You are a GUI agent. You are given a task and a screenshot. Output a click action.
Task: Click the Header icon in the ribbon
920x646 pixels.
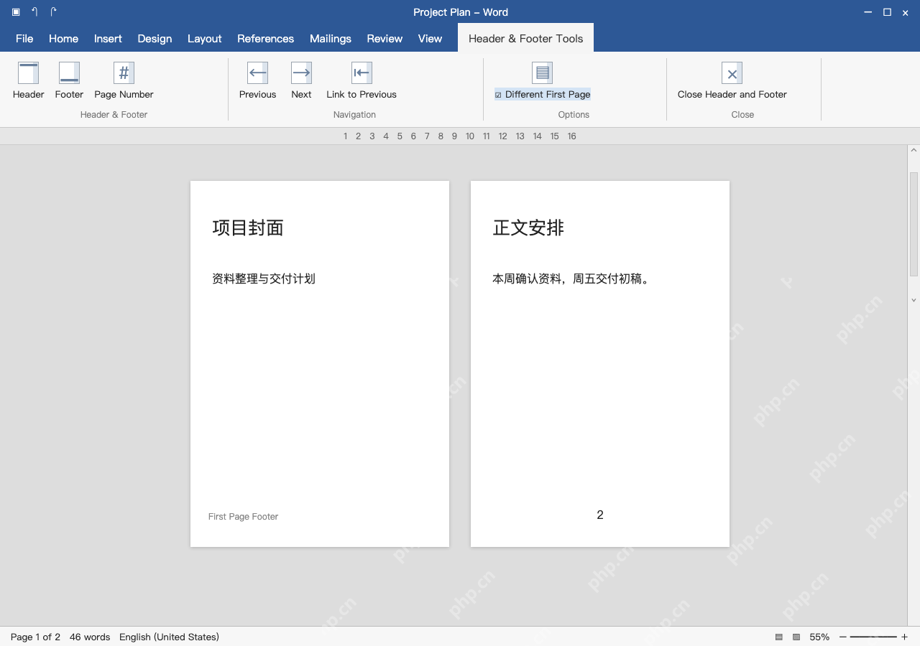coord(29,72)
